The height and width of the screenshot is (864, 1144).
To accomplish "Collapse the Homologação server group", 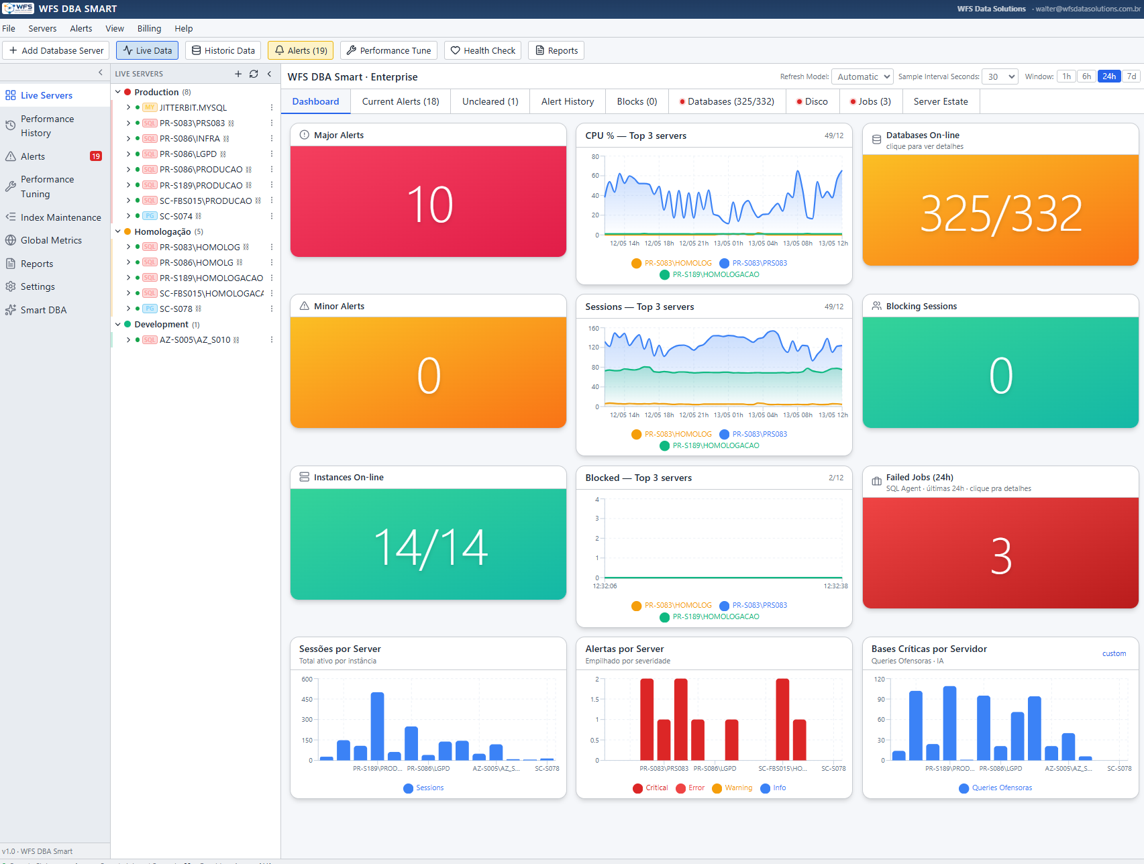I will click(118, 231).
